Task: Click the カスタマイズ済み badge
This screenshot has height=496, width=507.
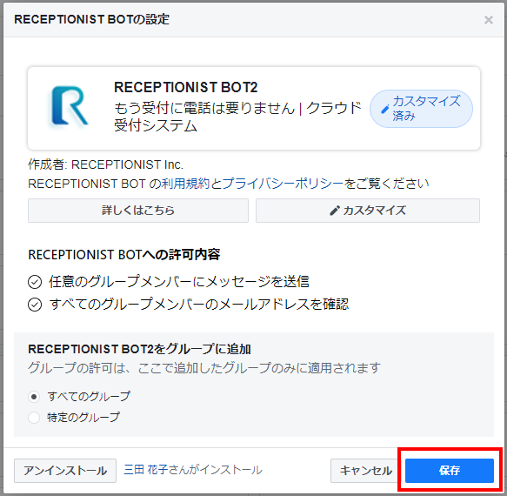Action: point(421,109)
